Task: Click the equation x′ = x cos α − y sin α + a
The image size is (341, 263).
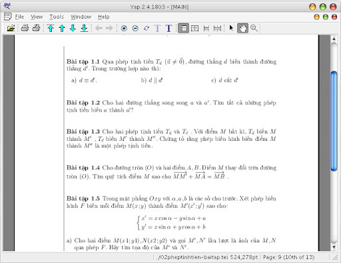Action: 174,219
